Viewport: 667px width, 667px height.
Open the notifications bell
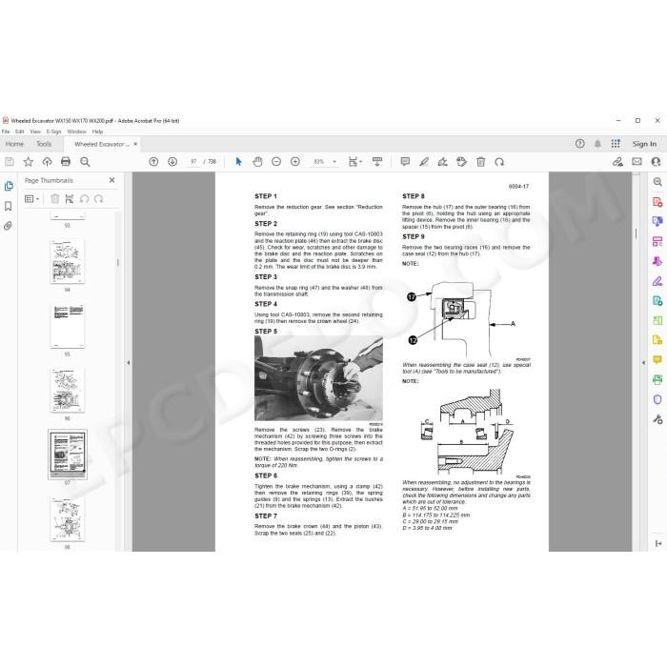[597, 144]
